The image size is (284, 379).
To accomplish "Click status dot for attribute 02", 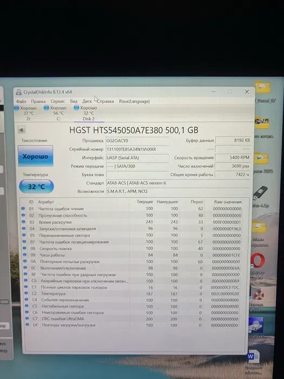I will point(23,215).
